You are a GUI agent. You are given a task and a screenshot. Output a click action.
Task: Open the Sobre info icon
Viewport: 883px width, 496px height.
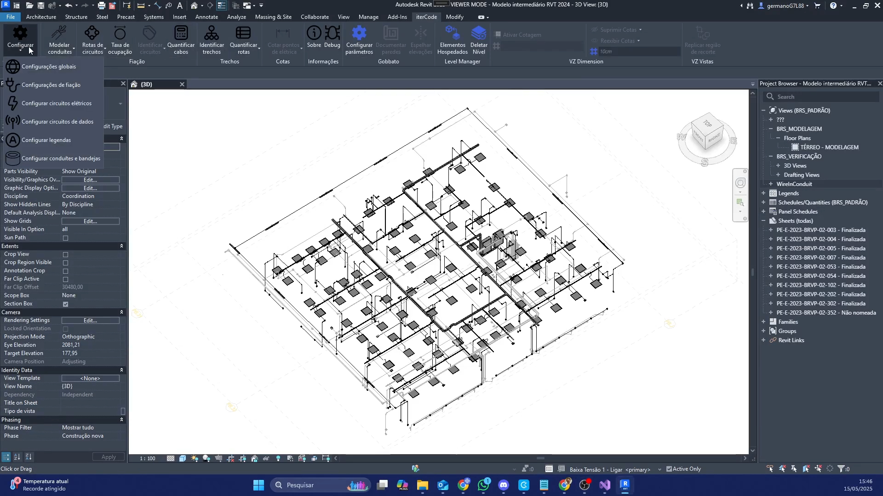(x=314, y=33)
